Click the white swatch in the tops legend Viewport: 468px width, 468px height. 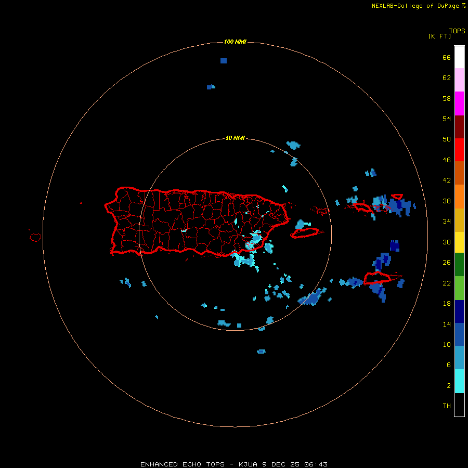(x=459, y=57)
